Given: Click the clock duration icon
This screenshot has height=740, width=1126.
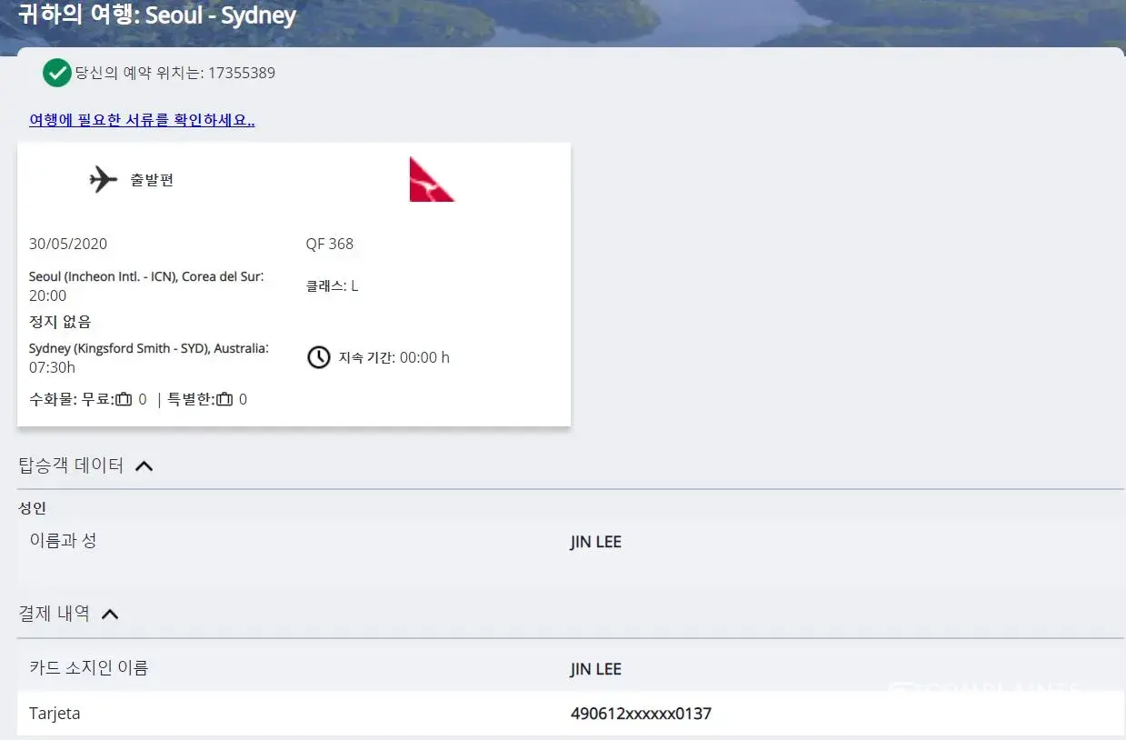Looking at the screenshot, I should pos(318,357).
